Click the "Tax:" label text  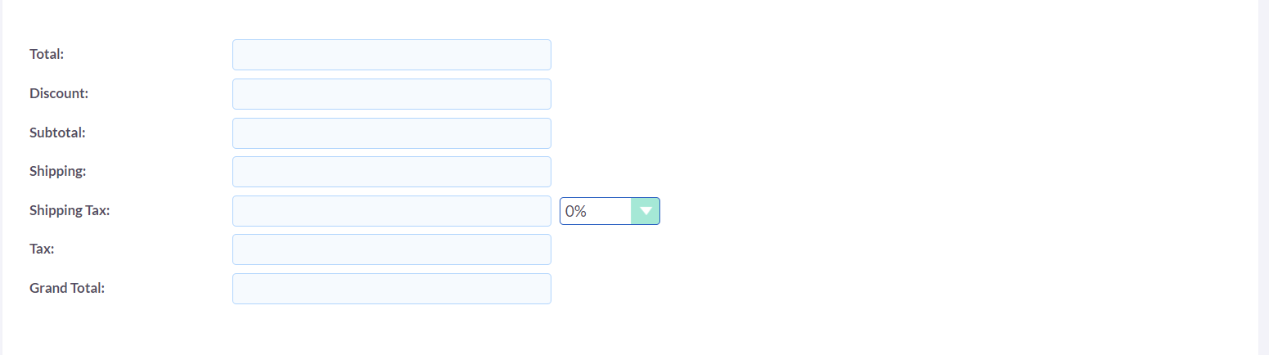[42, 249]
